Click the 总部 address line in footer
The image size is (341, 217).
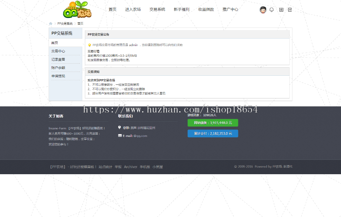(139, 128)
